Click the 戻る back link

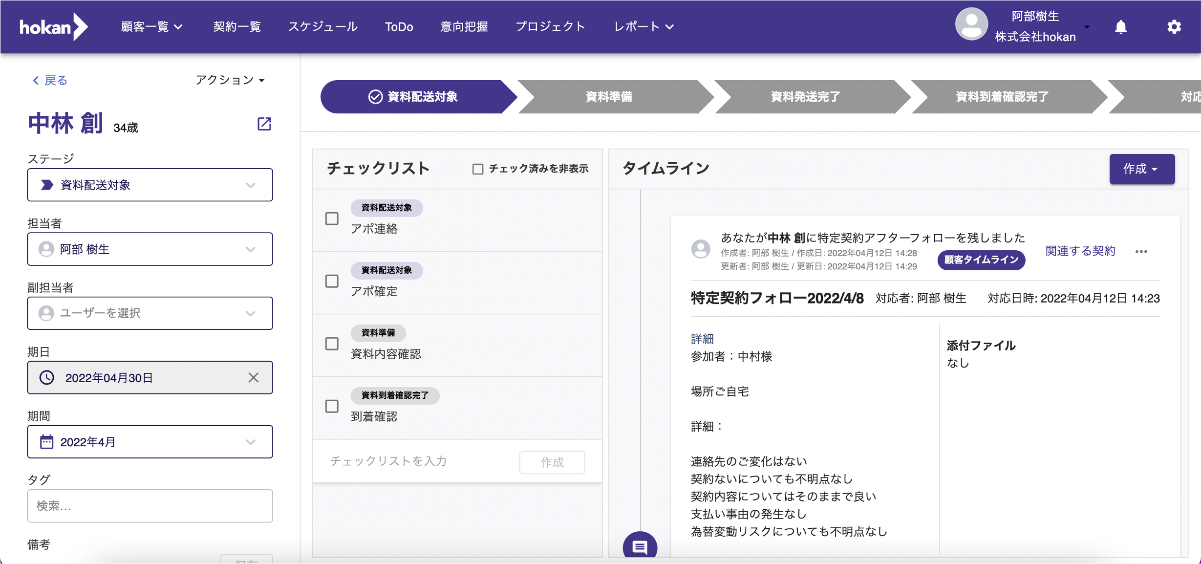click(x=50, y=80)
